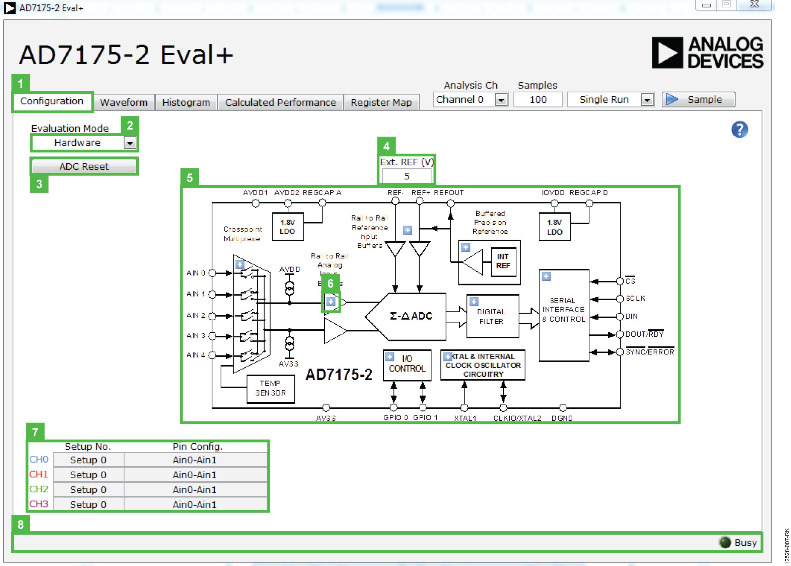Click the Samples input field showing 100
Viewport: 791px width, 566px height.
[538, 100]
